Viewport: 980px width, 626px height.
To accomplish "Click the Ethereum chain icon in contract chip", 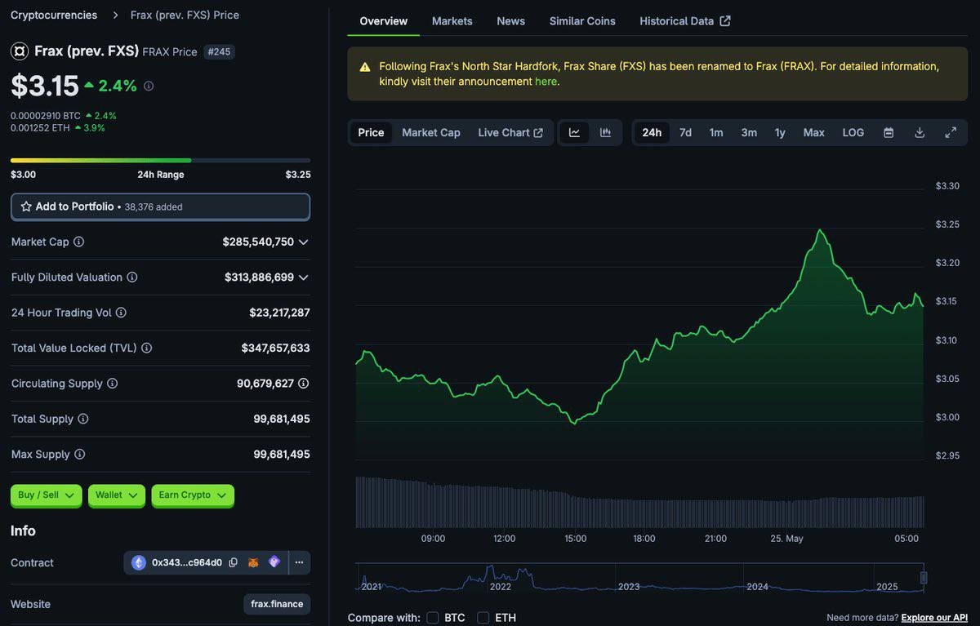I will 139,562.
